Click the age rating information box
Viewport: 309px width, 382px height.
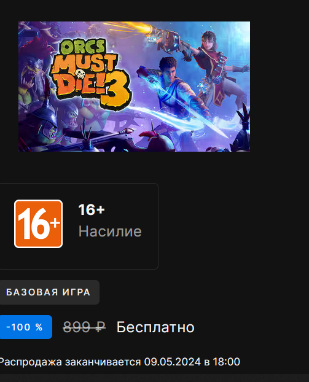pyautogui.click(x=79, y=226)
